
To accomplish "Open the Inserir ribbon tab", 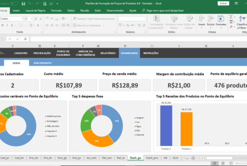I will (x=16, y=11).
